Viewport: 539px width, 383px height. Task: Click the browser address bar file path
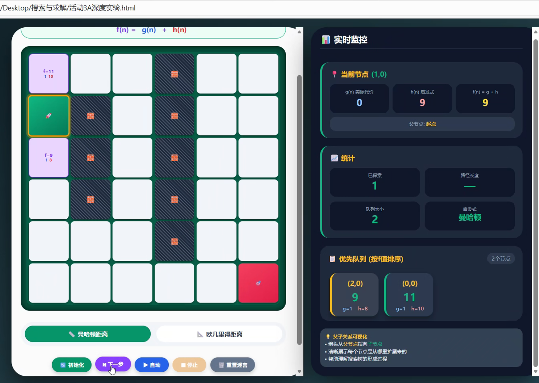(68, 8)
